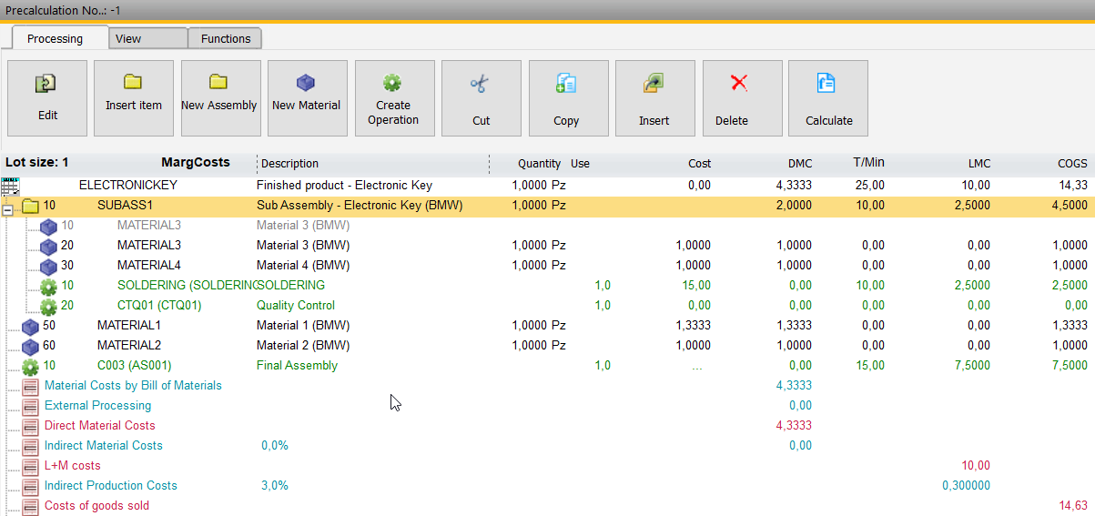Select the ELECTRONICKEY tree row
The image size is (1095, 516).
[x=547, y=186]
